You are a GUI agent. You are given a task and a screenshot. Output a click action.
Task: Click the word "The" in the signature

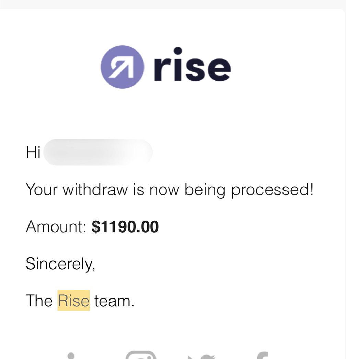tap(39, 301)
